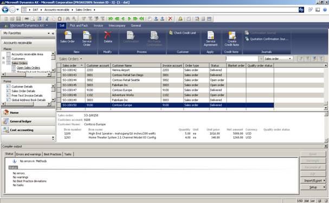Open Quotation Confirmation Journal
The image size is (329, 203).
point(267,39)
